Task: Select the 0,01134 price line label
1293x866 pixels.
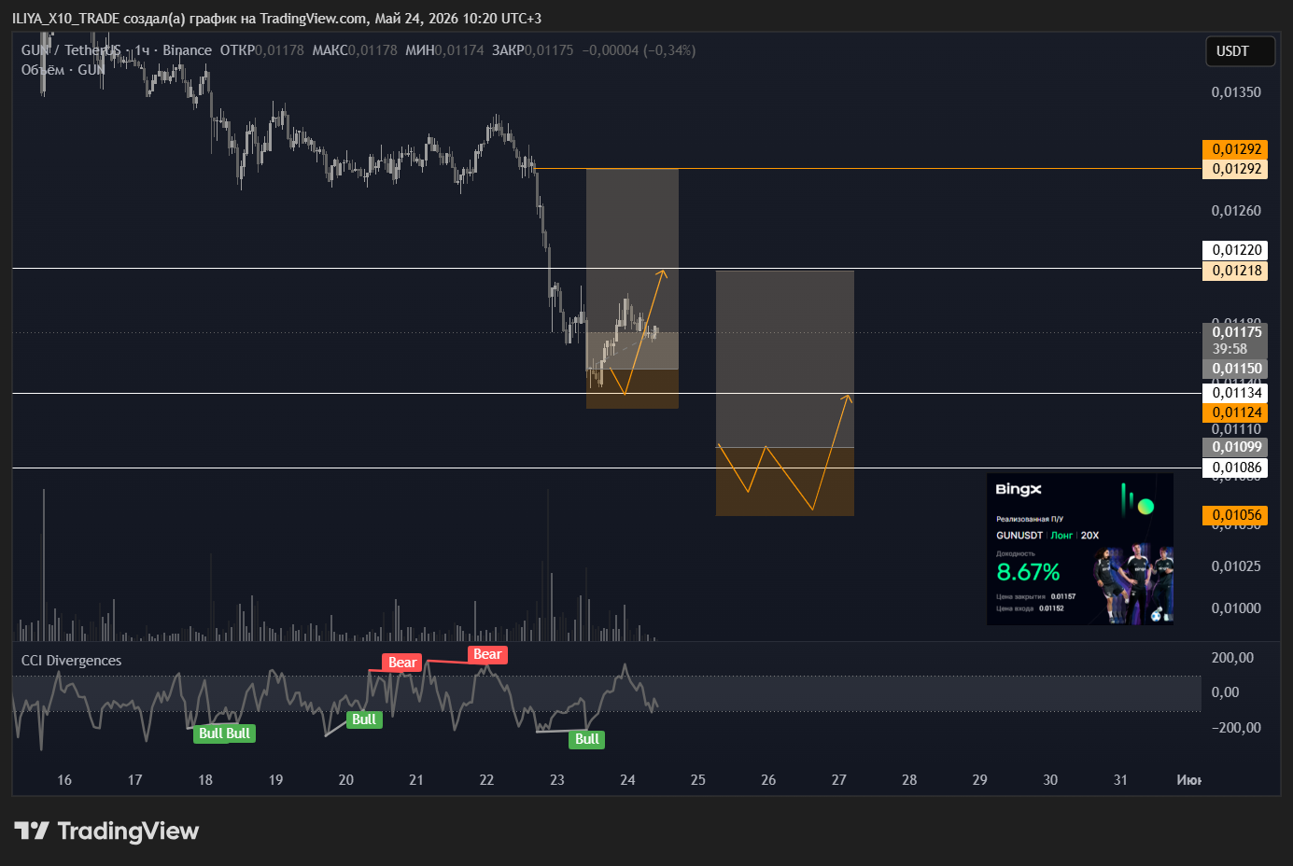Action: 1236,393
